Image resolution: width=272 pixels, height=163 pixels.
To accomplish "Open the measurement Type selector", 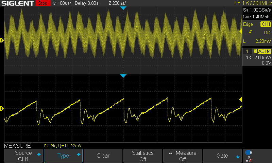I will (63, 156).
